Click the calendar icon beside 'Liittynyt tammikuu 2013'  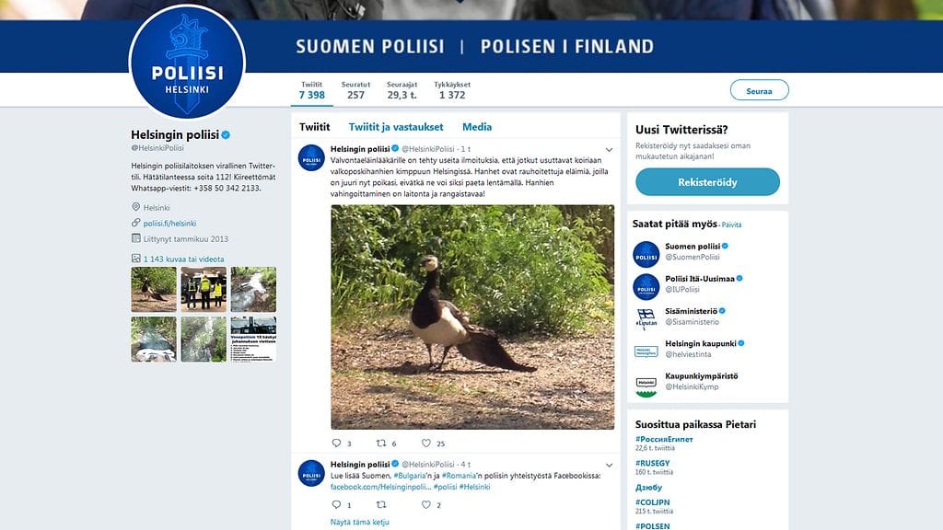tap(135, 238)
